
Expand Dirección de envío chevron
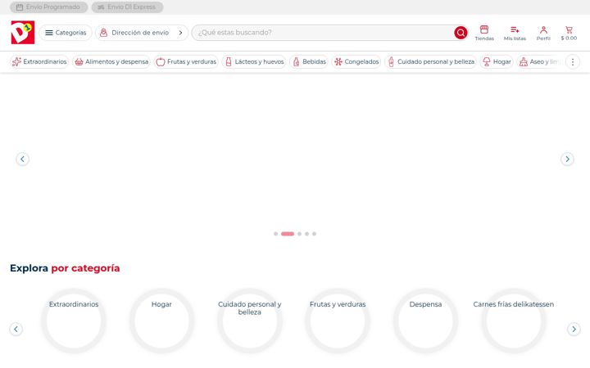click(180, 33)
